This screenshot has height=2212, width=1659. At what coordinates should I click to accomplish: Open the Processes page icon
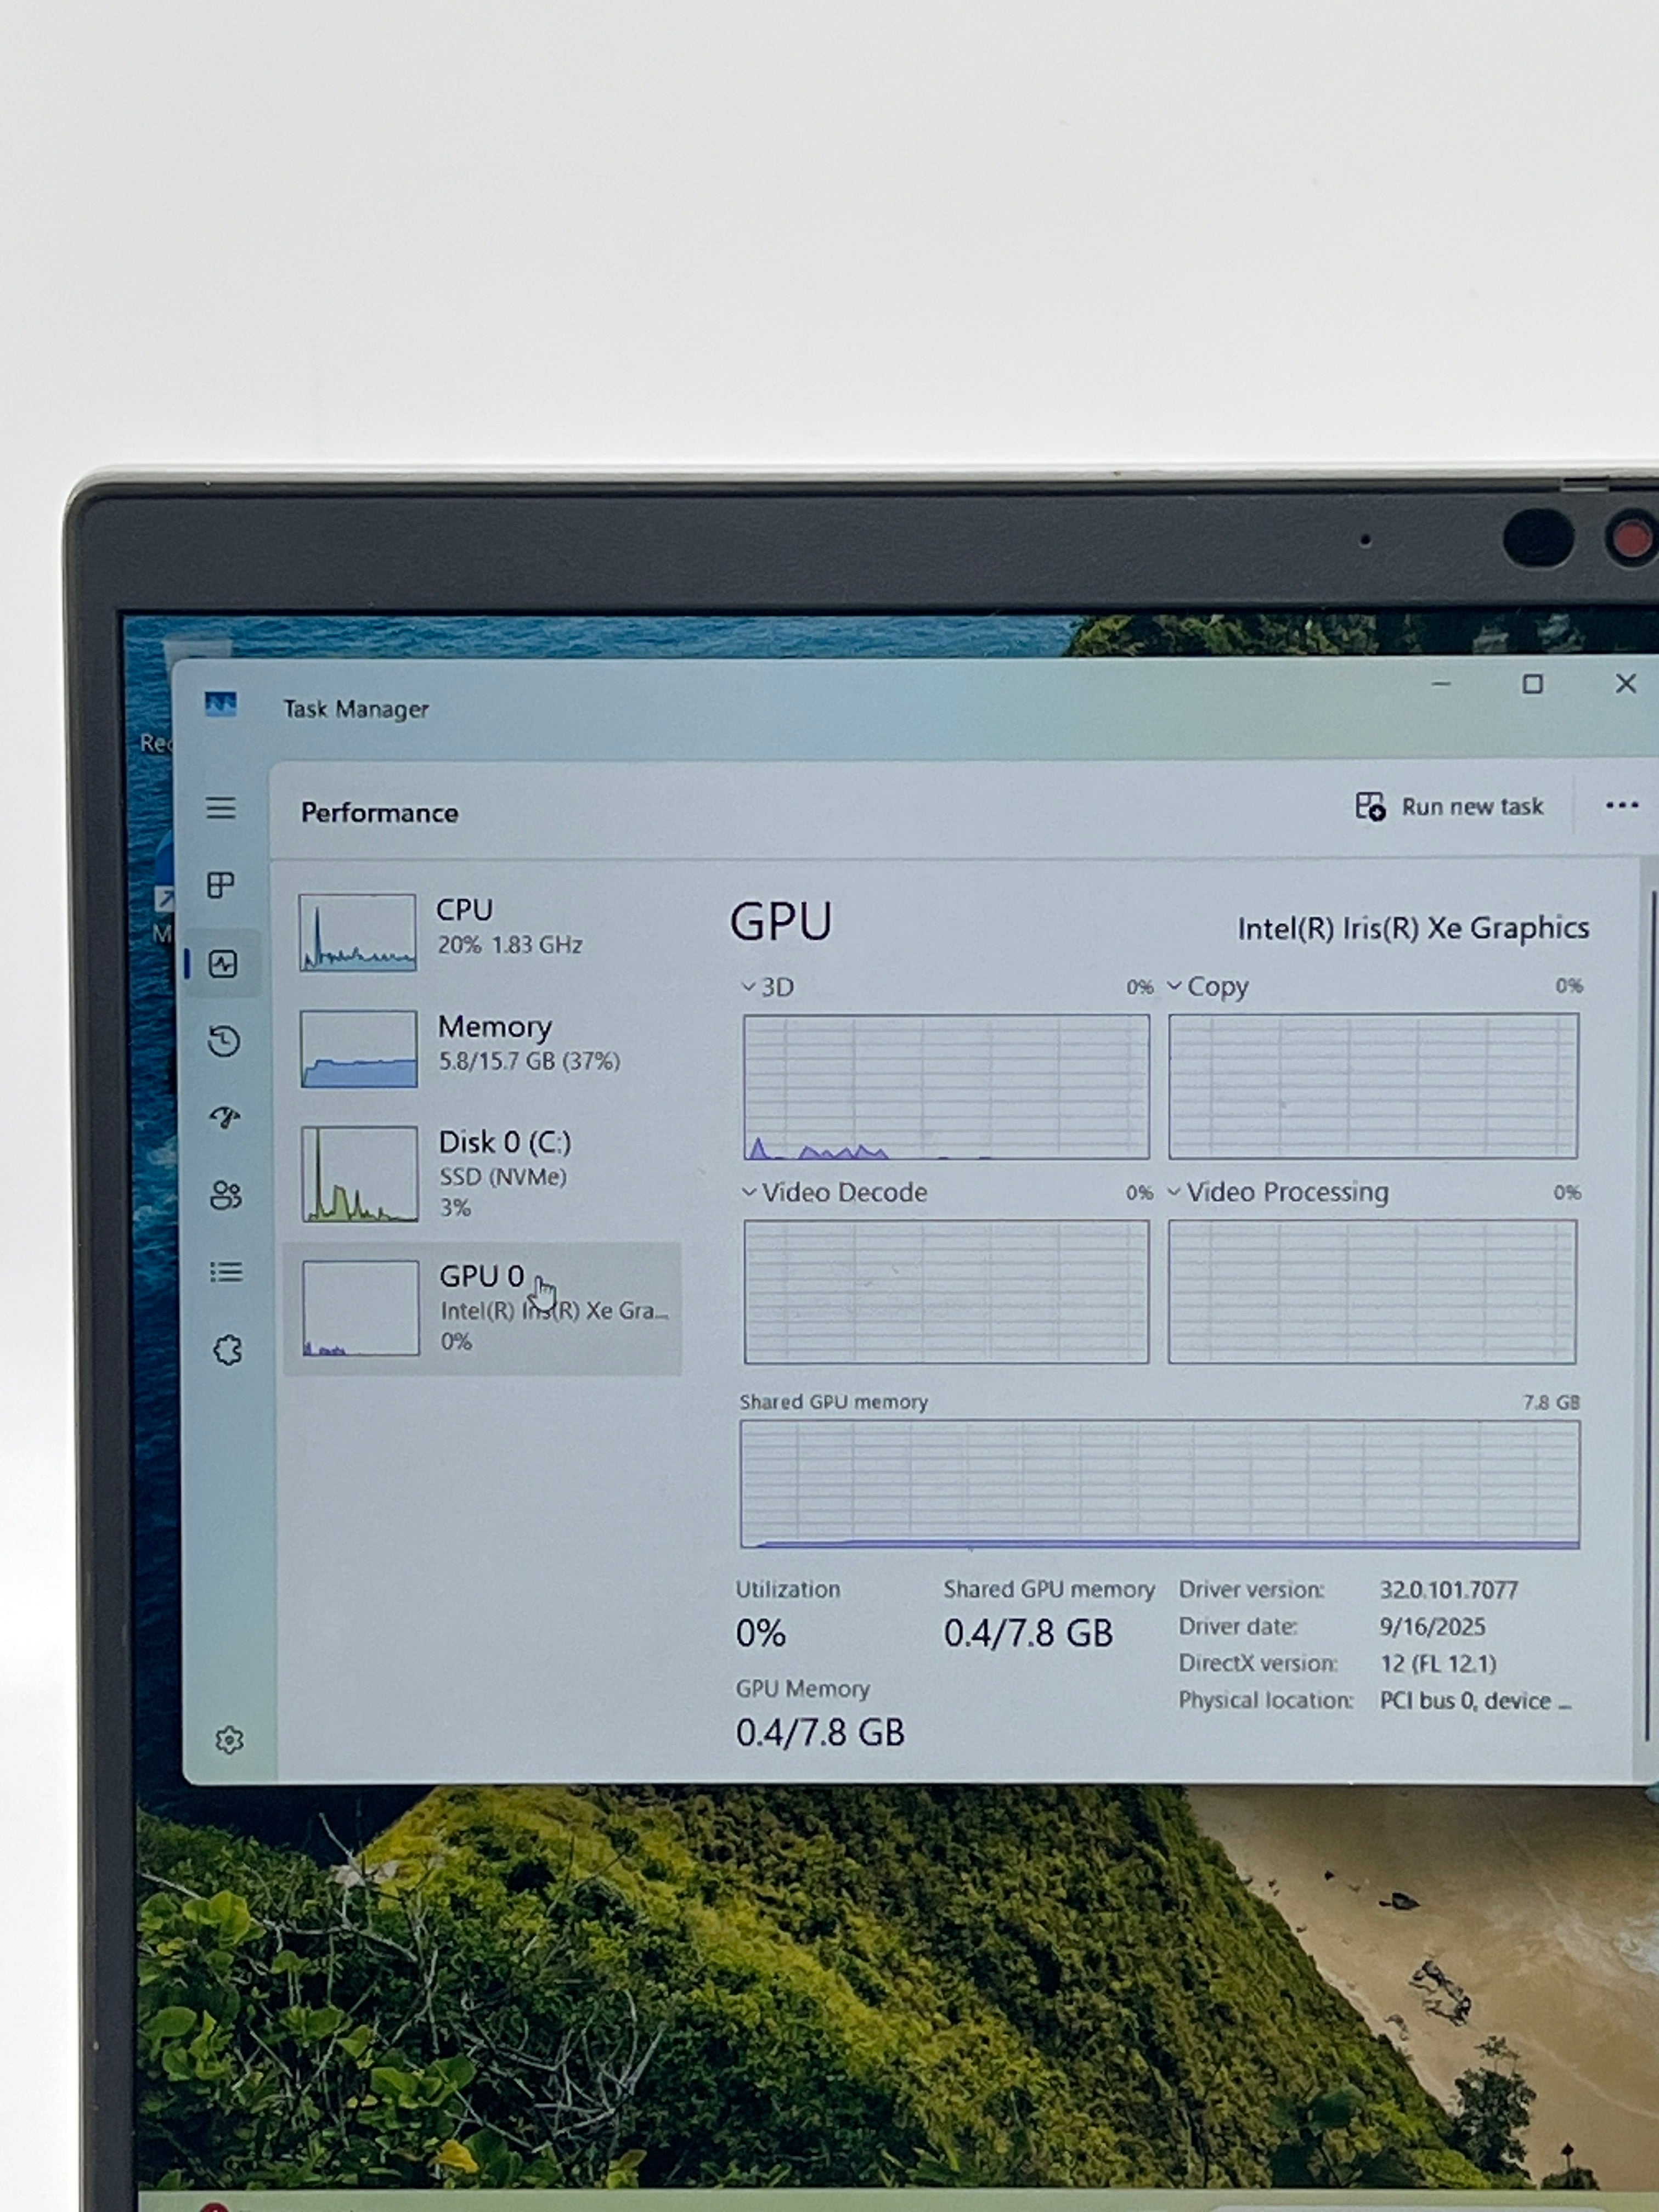[221, 885]
